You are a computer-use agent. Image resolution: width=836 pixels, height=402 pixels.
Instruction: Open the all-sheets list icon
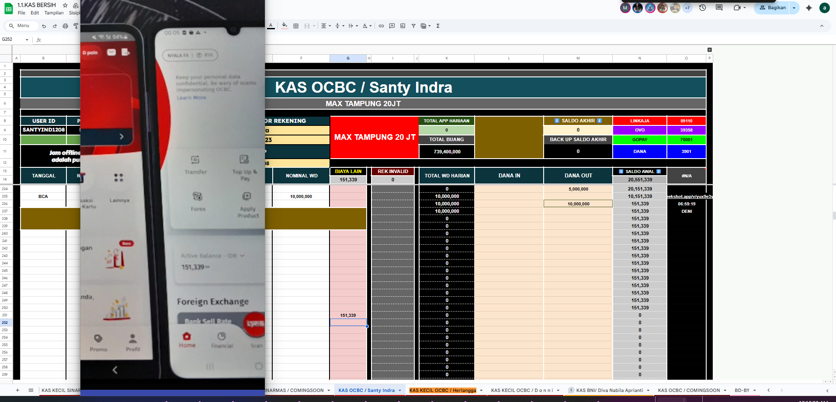(x=31, y=390)
